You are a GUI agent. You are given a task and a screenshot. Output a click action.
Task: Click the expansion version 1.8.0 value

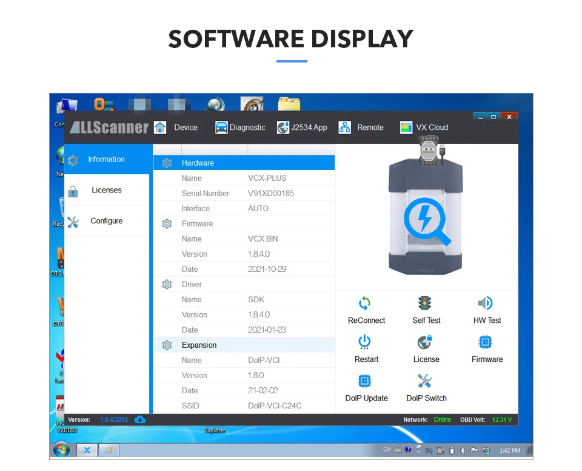click(256, 376)
